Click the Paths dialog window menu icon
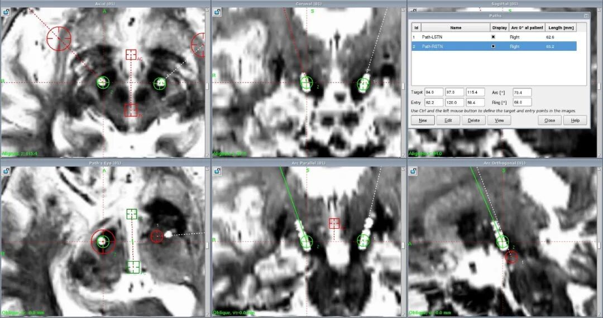Screen dimensions: 603x318 586,16
